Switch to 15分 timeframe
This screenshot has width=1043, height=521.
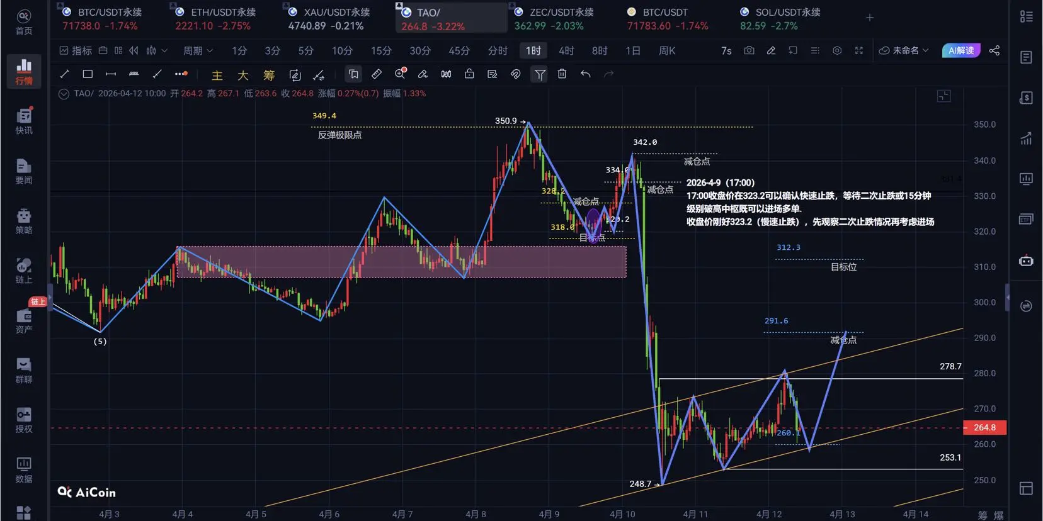[381, 50]
